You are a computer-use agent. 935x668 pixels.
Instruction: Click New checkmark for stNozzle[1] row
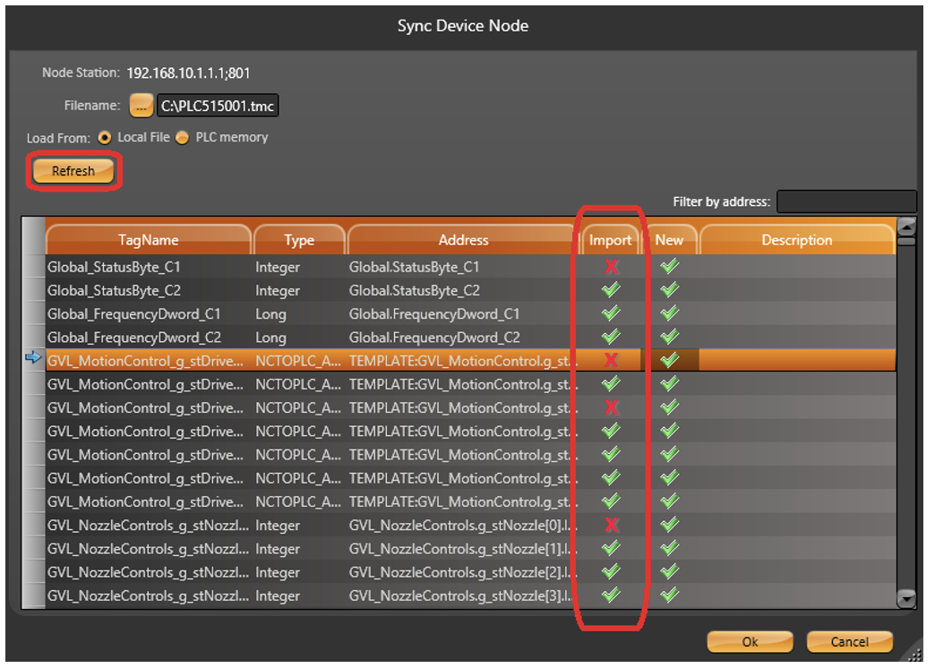[670, 548]
